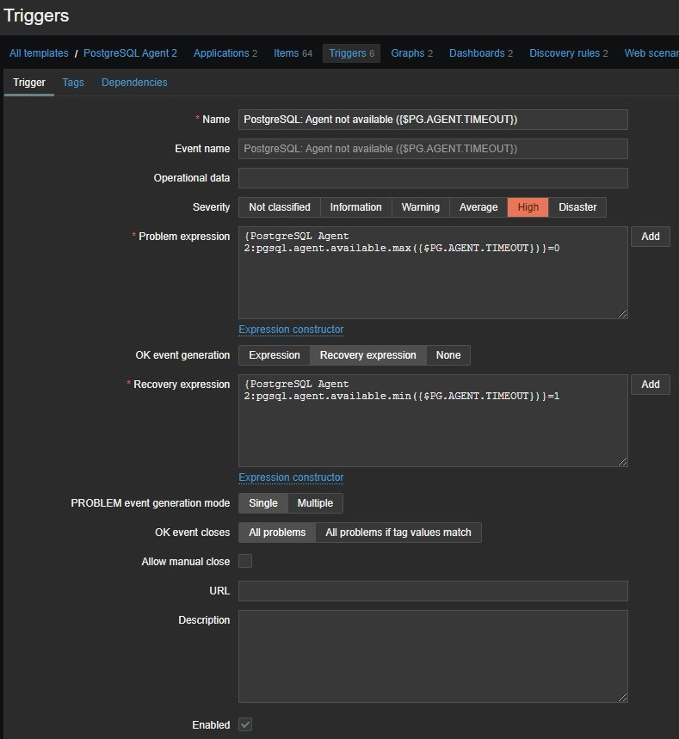Open Discovery rules section
The image size is (679, 739).
point(568,53)
